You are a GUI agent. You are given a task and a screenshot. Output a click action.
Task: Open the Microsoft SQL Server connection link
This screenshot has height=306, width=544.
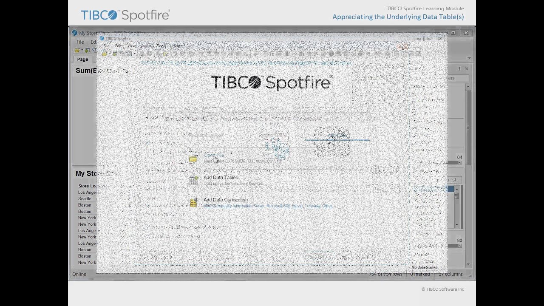[x=285, y=206]
